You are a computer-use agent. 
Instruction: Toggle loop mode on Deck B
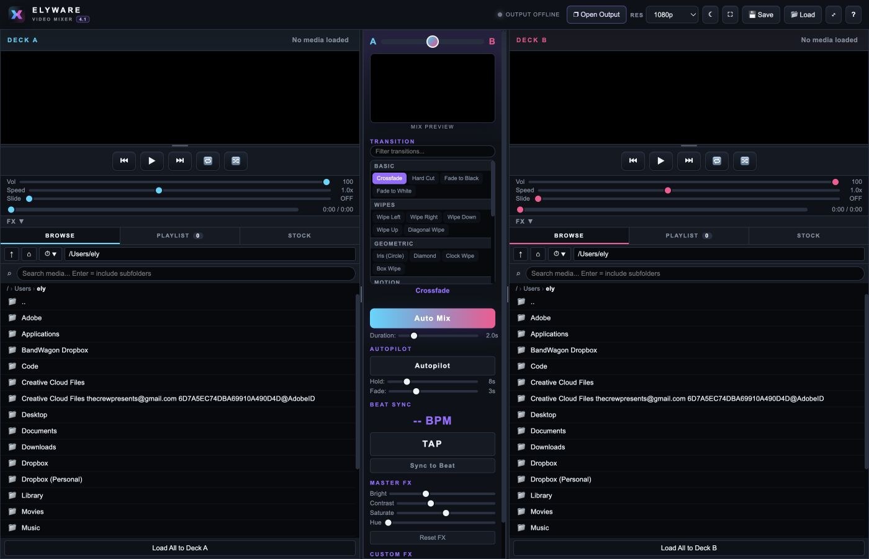[x=717, y=161]
